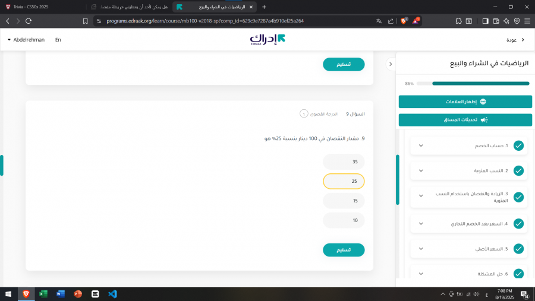Expand lesson 1 حساب الخصم chevron
The width and height of the screenshot is (535, 301).
point(421,145)
